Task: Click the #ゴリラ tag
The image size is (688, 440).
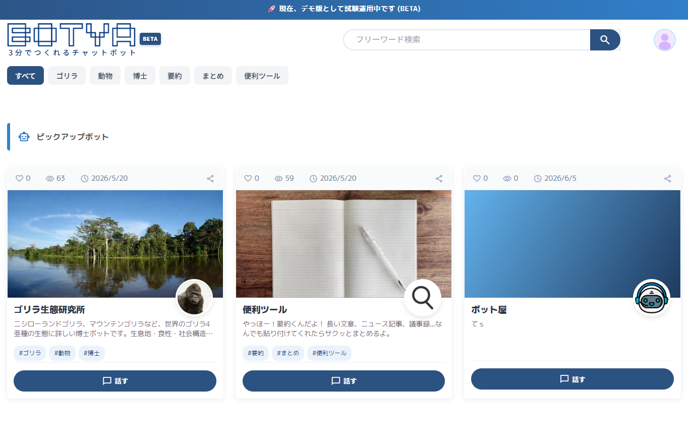Action: coord(30,353)
